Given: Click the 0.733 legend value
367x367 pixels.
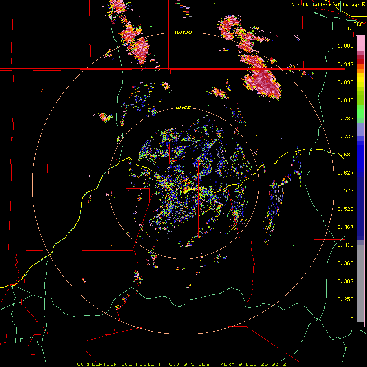Looking at the screenshot, I should pos(345,137).
